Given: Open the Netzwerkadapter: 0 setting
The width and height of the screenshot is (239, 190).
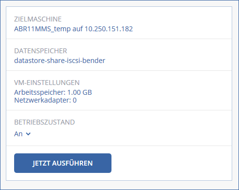Looking at the screenshot, I should click(x=45, y=100).
